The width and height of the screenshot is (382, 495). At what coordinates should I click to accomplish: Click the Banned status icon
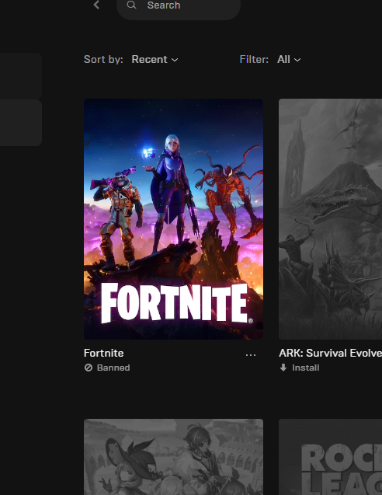(x=89, y=368)
